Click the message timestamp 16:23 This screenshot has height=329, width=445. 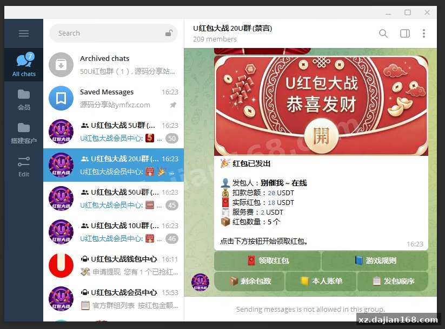coord(415,244)
